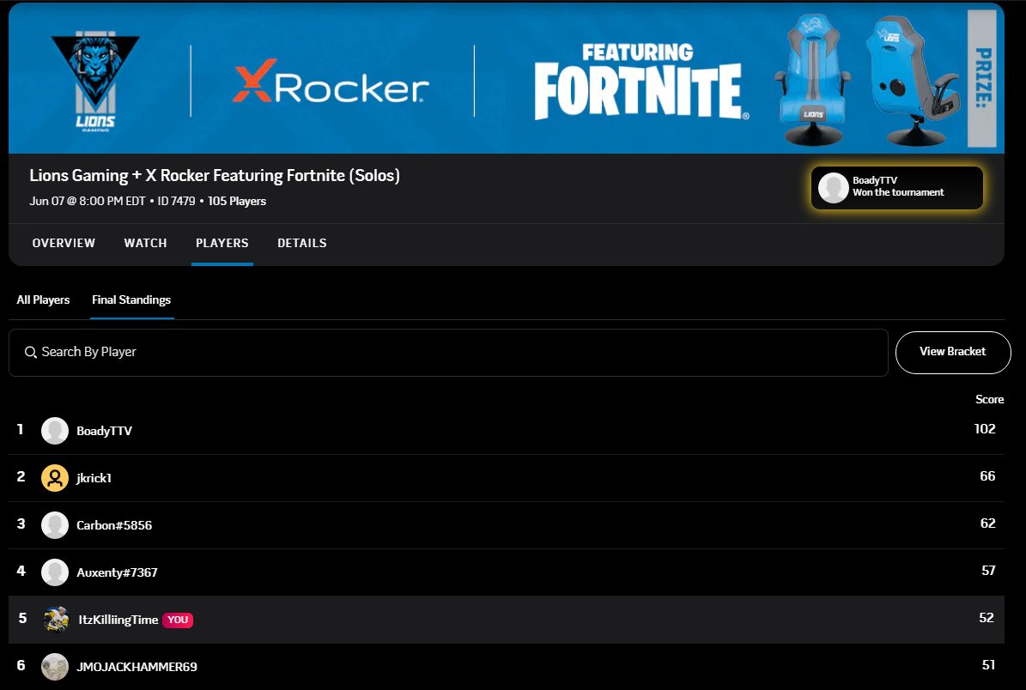Screen dimensions: 1026x690
Task: Click the JMOJACKHAMMER69 profile avatar
Action: (55, 667)
